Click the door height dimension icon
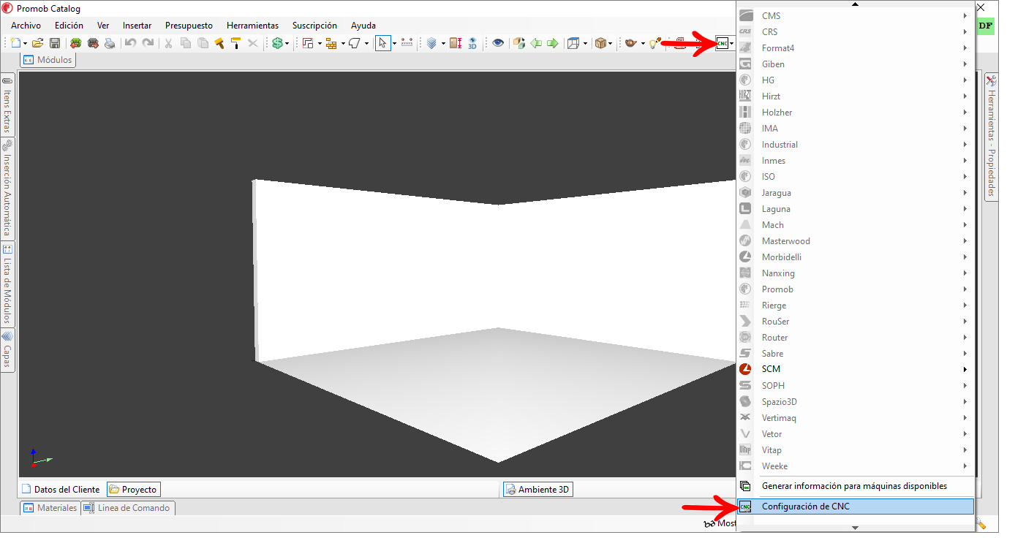 (x=456, y=43)
